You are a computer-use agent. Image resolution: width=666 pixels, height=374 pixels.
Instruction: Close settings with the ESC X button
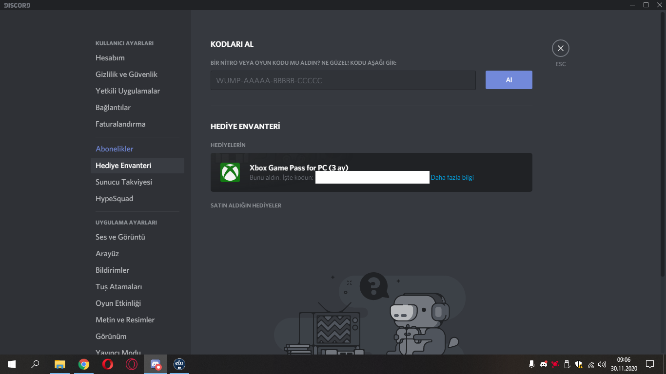pyautogui.click(x=561, y=48)
